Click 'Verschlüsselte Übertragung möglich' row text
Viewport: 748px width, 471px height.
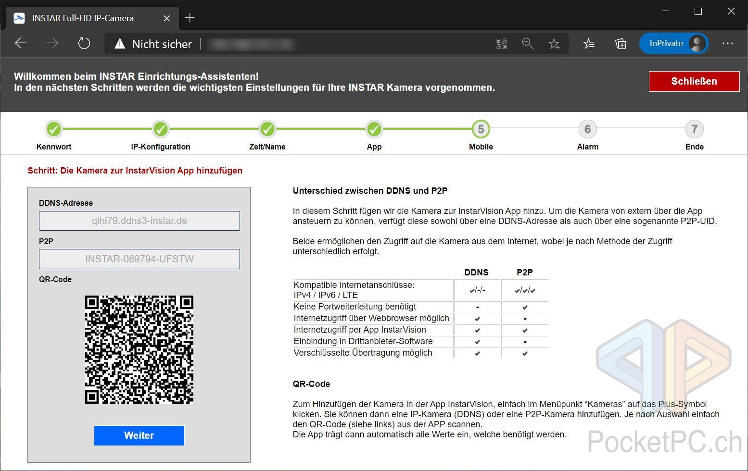tap(363, 353)
